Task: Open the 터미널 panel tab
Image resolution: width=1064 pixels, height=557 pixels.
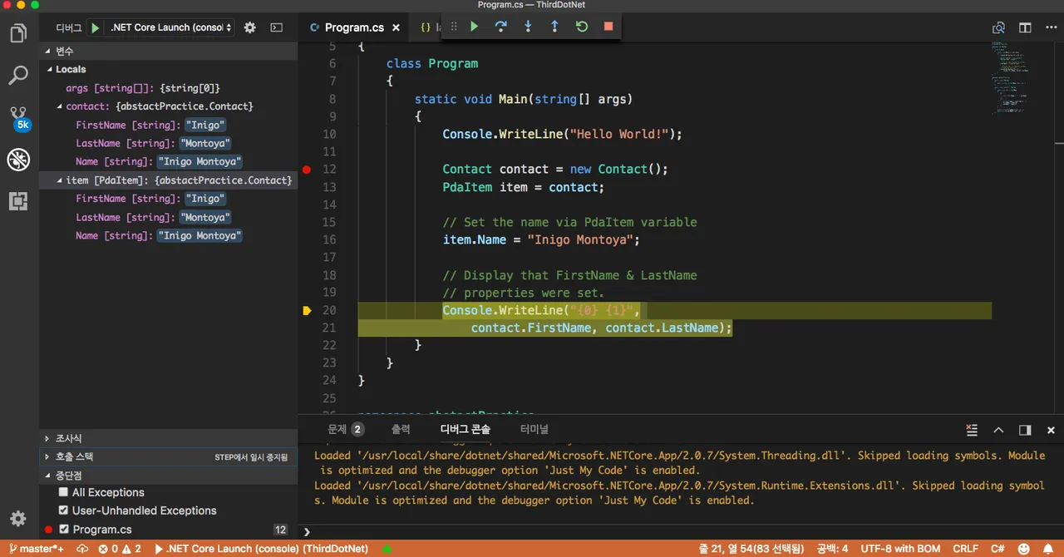Action: click(x=534, y=430)
